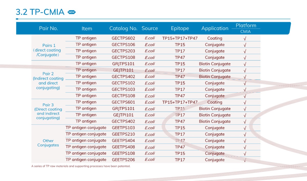The width and height of the screenshot is (307, 181).
Task: Click catalog number GEETPS210
Action: tap(123, 134)
